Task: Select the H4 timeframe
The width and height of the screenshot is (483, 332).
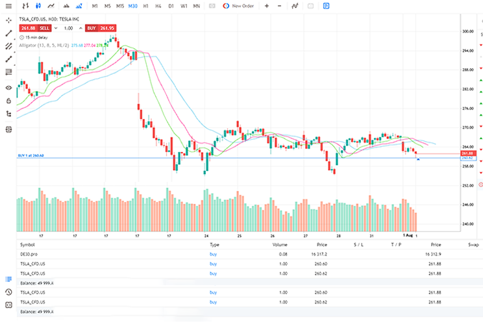Action: (158, 6)
